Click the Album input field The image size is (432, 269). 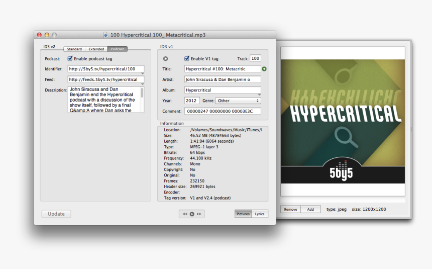pos(223,90)
